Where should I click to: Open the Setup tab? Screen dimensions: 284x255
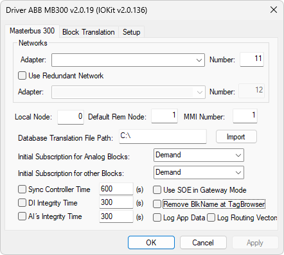(131, 32)
